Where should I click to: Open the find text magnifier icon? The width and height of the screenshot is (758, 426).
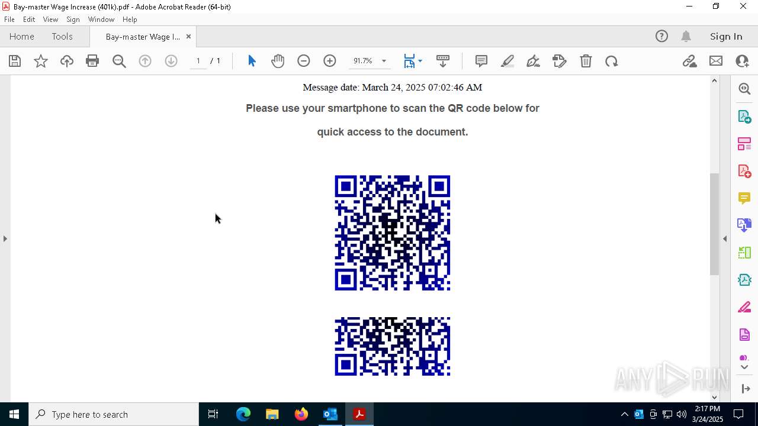tap(119, 61)
